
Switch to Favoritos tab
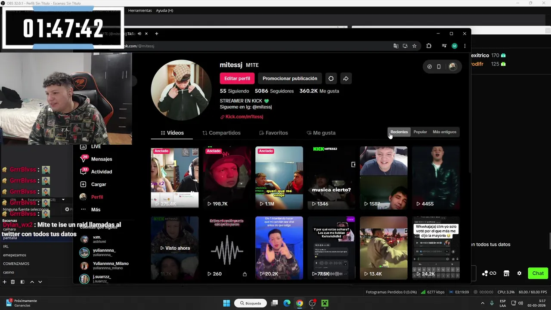[x=273, y=133]
